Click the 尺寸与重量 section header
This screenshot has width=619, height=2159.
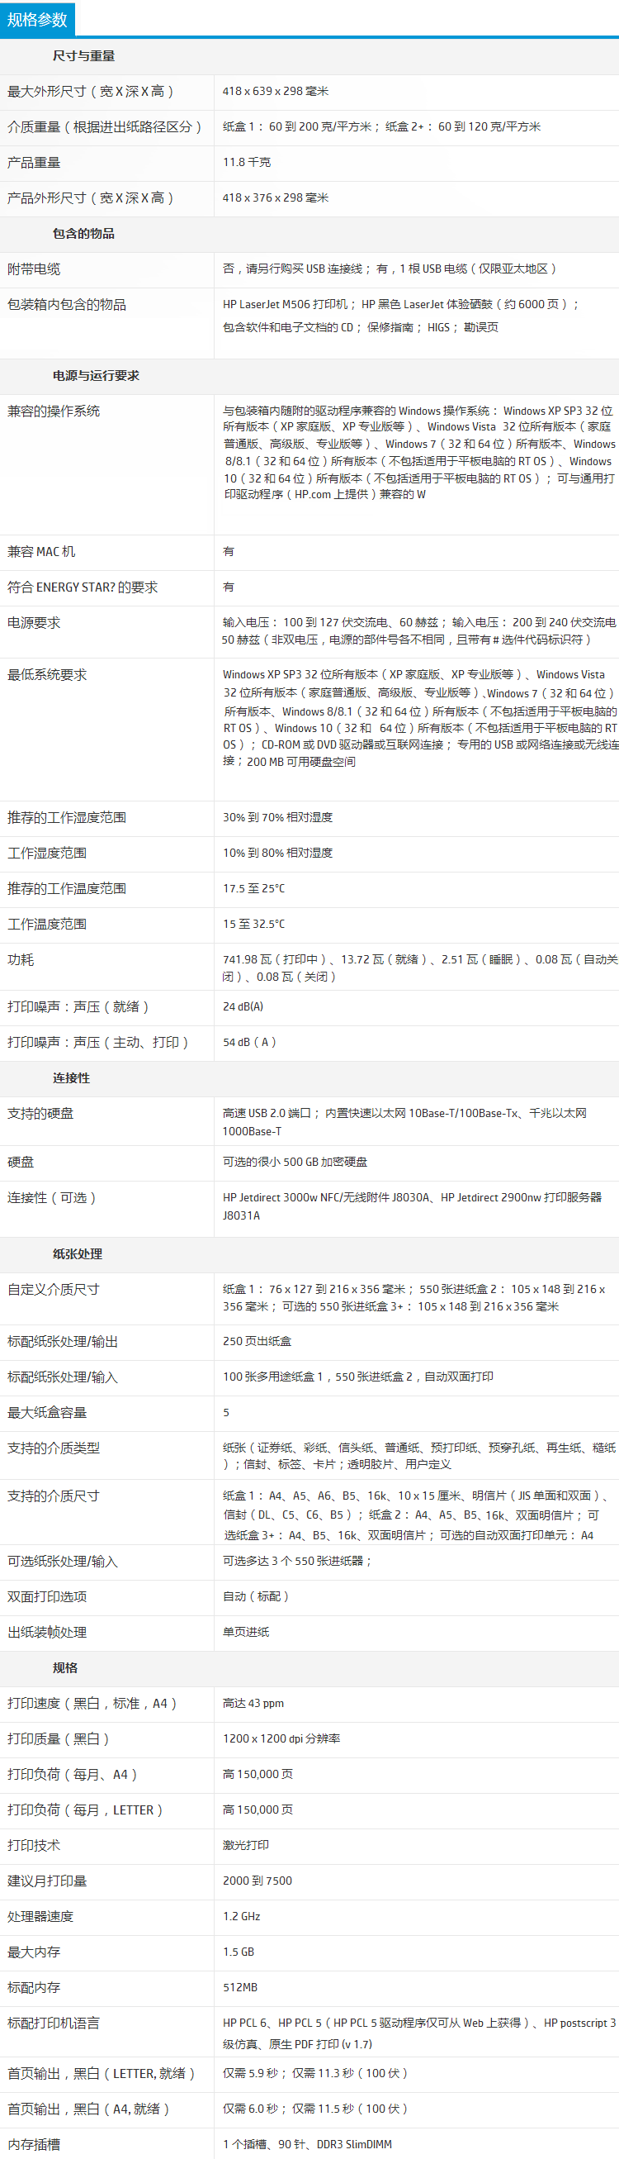[83, 56]
